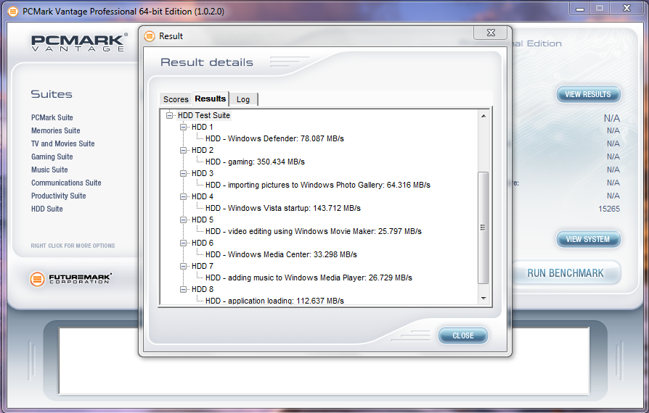Click the CLOSE button in Result dialog
Image resolution: width=649 pixels, height=413 pixels.
(x=462, y=335)
